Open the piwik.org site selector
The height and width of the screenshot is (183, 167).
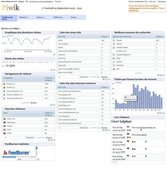pos(153,1)
